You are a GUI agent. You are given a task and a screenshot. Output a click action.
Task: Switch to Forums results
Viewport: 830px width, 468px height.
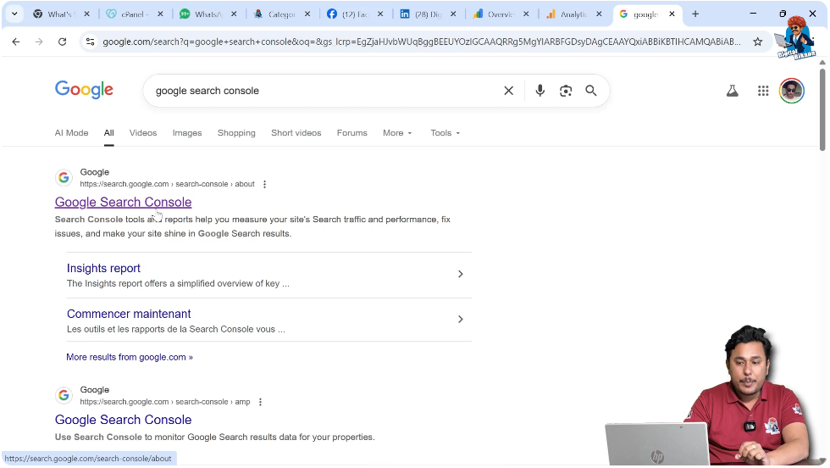click(351, 133)
